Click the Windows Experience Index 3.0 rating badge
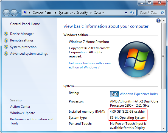 [114, 94]
